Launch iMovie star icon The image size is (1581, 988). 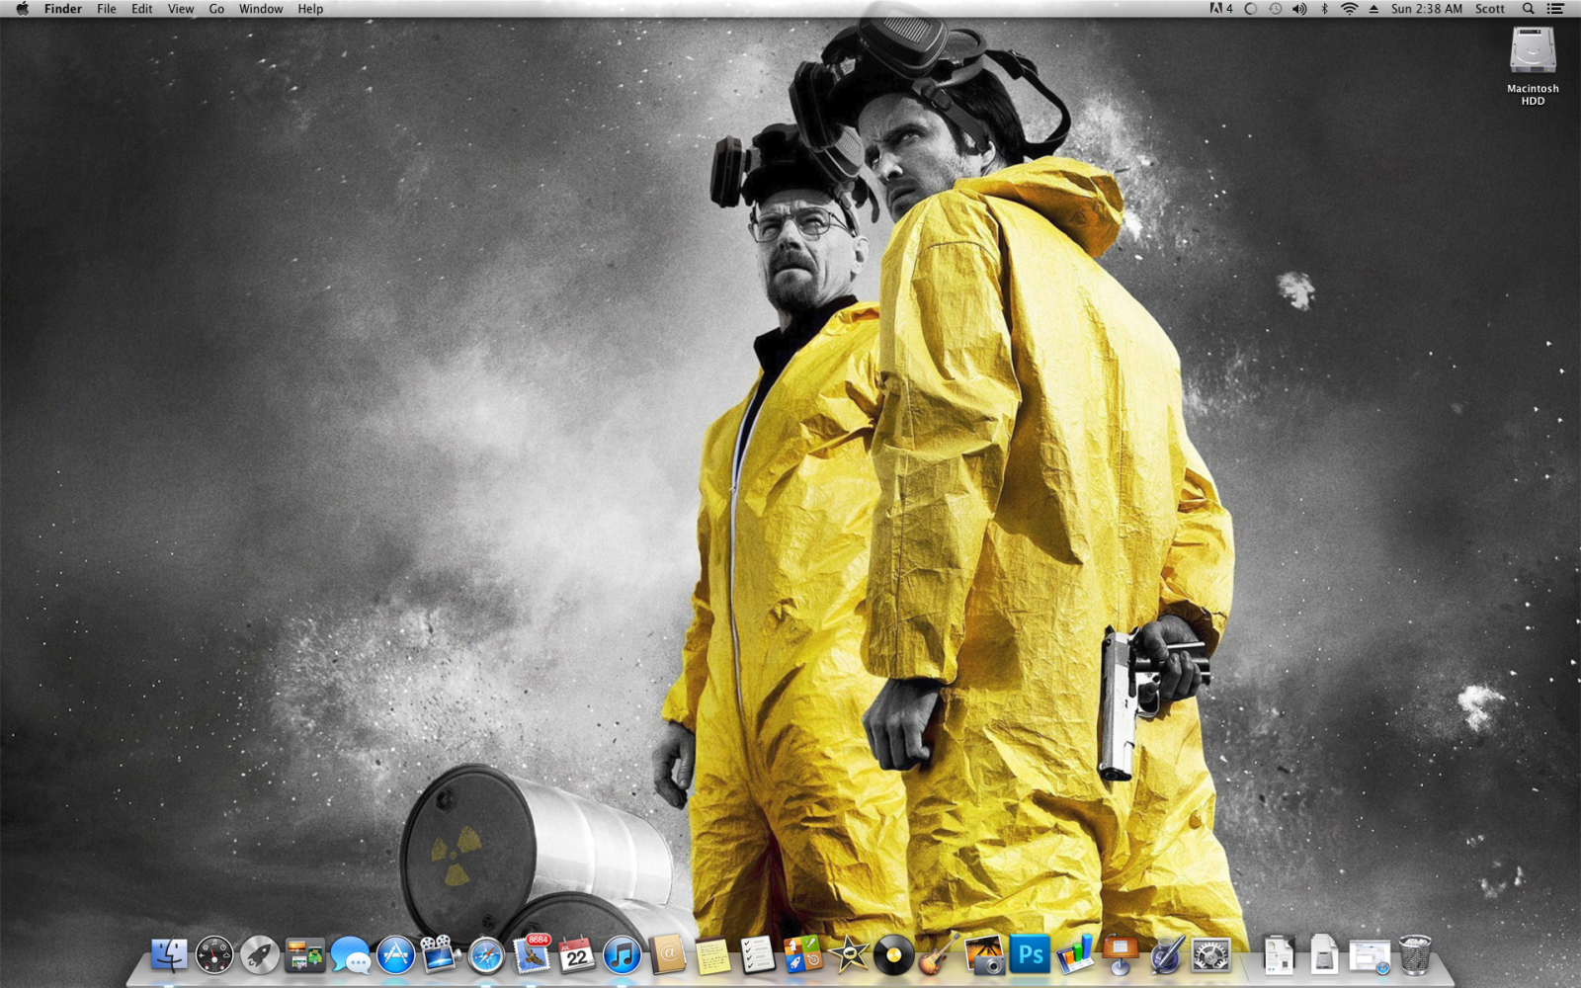point(849,955)
